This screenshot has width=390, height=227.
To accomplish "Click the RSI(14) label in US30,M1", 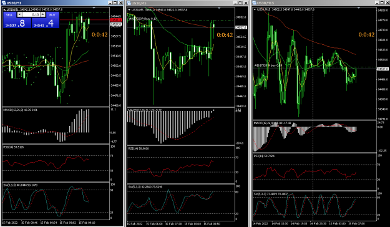I will click(14, 147).
